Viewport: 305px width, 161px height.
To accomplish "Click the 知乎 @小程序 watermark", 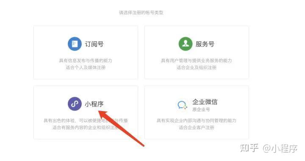I will pos(269,148).
